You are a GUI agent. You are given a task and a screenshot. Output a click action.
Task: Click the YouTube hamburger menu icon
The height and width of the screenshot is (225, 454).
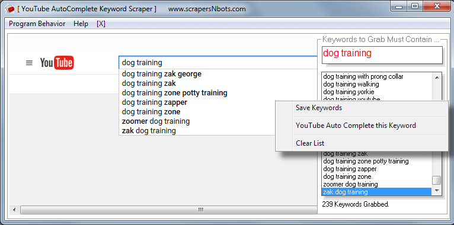(x=29, y=63)
